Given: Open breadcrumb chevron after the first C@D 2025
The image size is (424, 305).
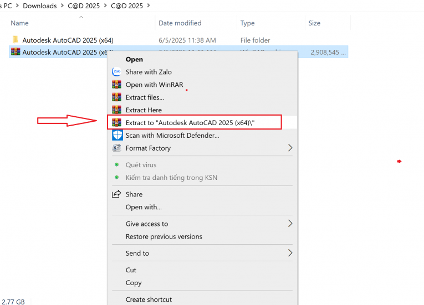Looking at the screenshot, I should click(x=105, y=6).
